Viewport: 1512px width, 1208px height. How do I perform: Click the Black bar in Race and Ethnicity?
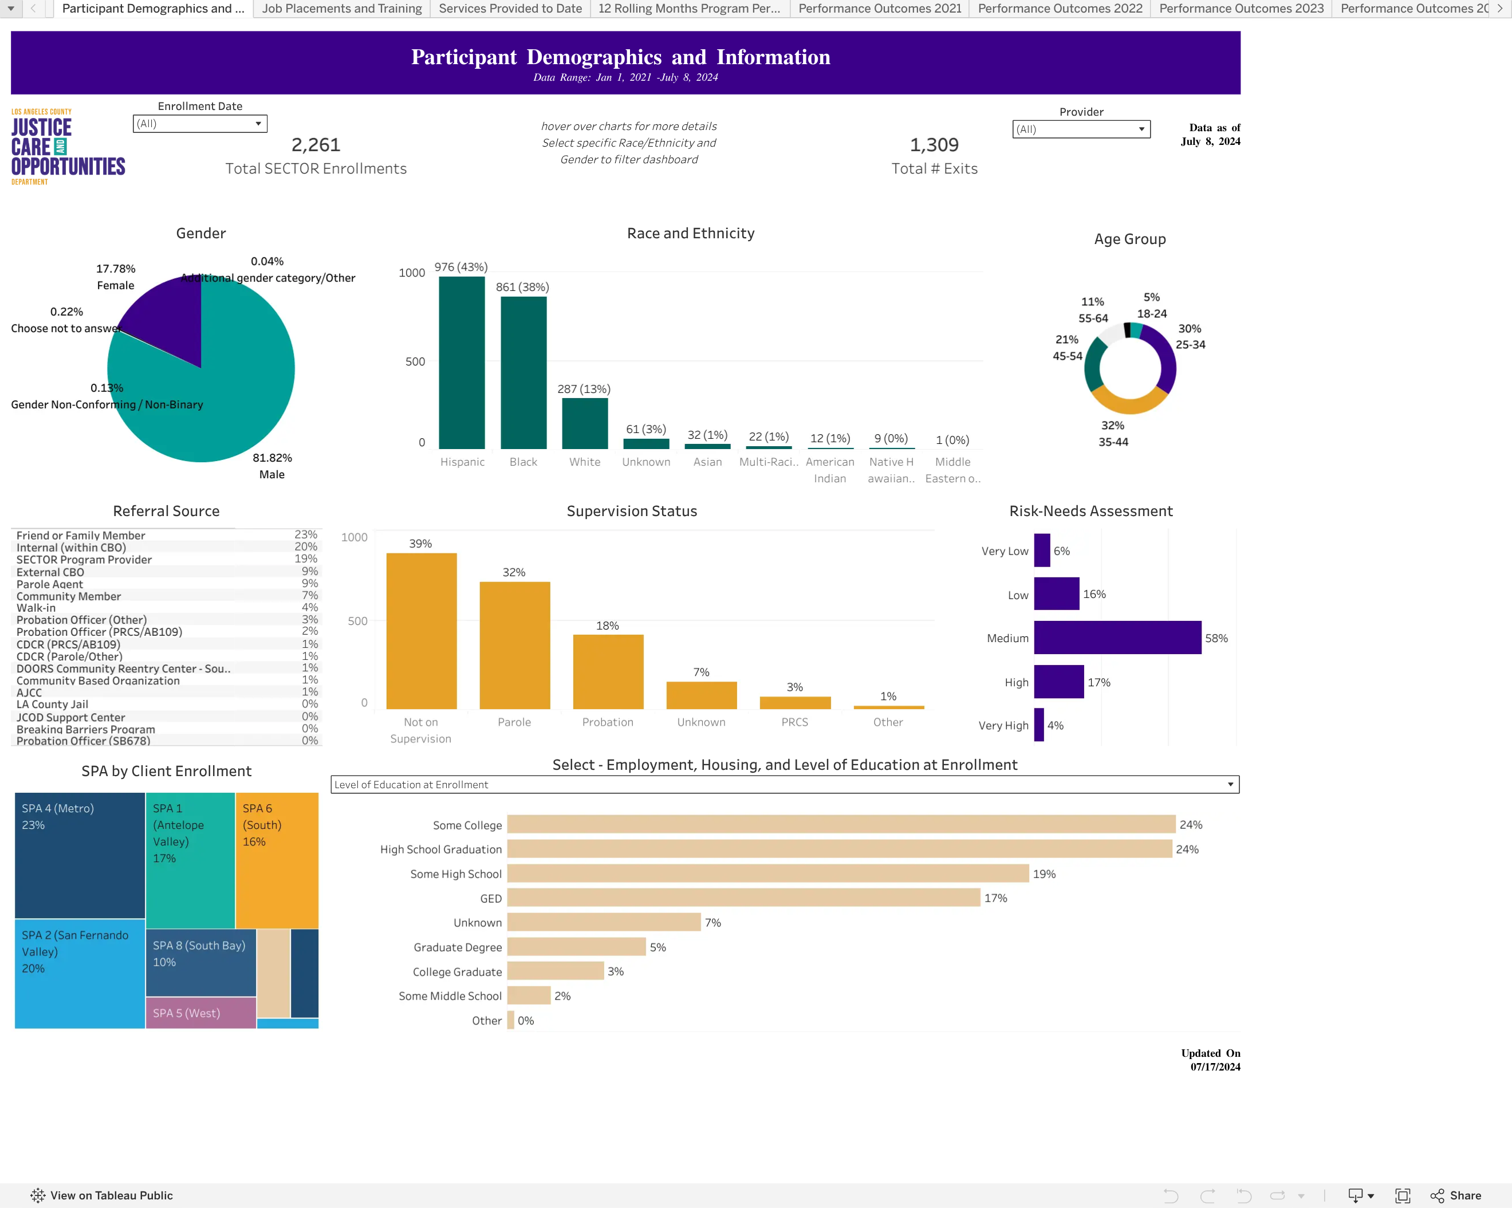click(x=523, y=372)
